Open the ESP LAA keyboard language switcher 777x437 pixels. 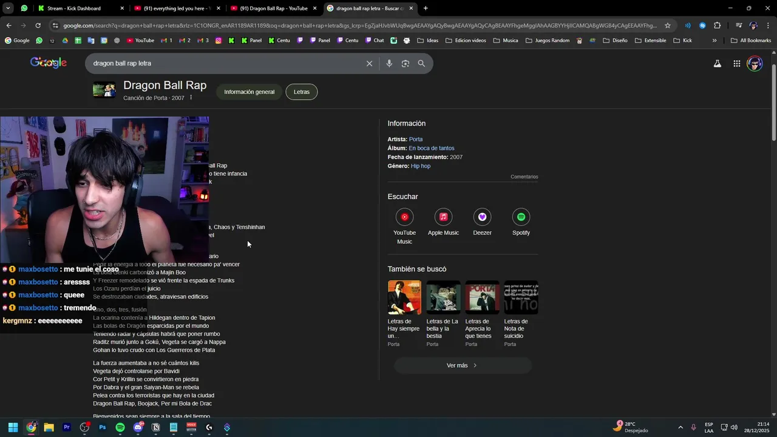coord(709,427)
